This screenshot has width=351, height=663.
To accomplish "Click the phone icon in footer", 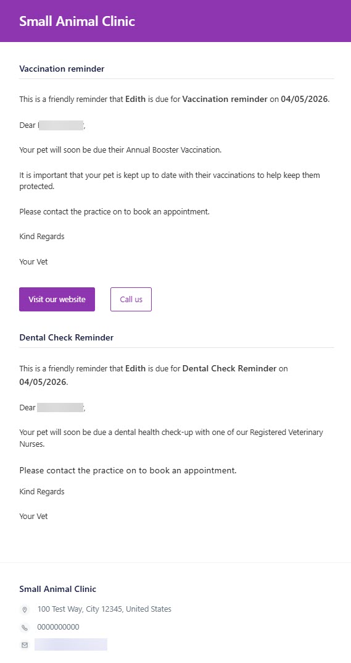I will (25, 628).
